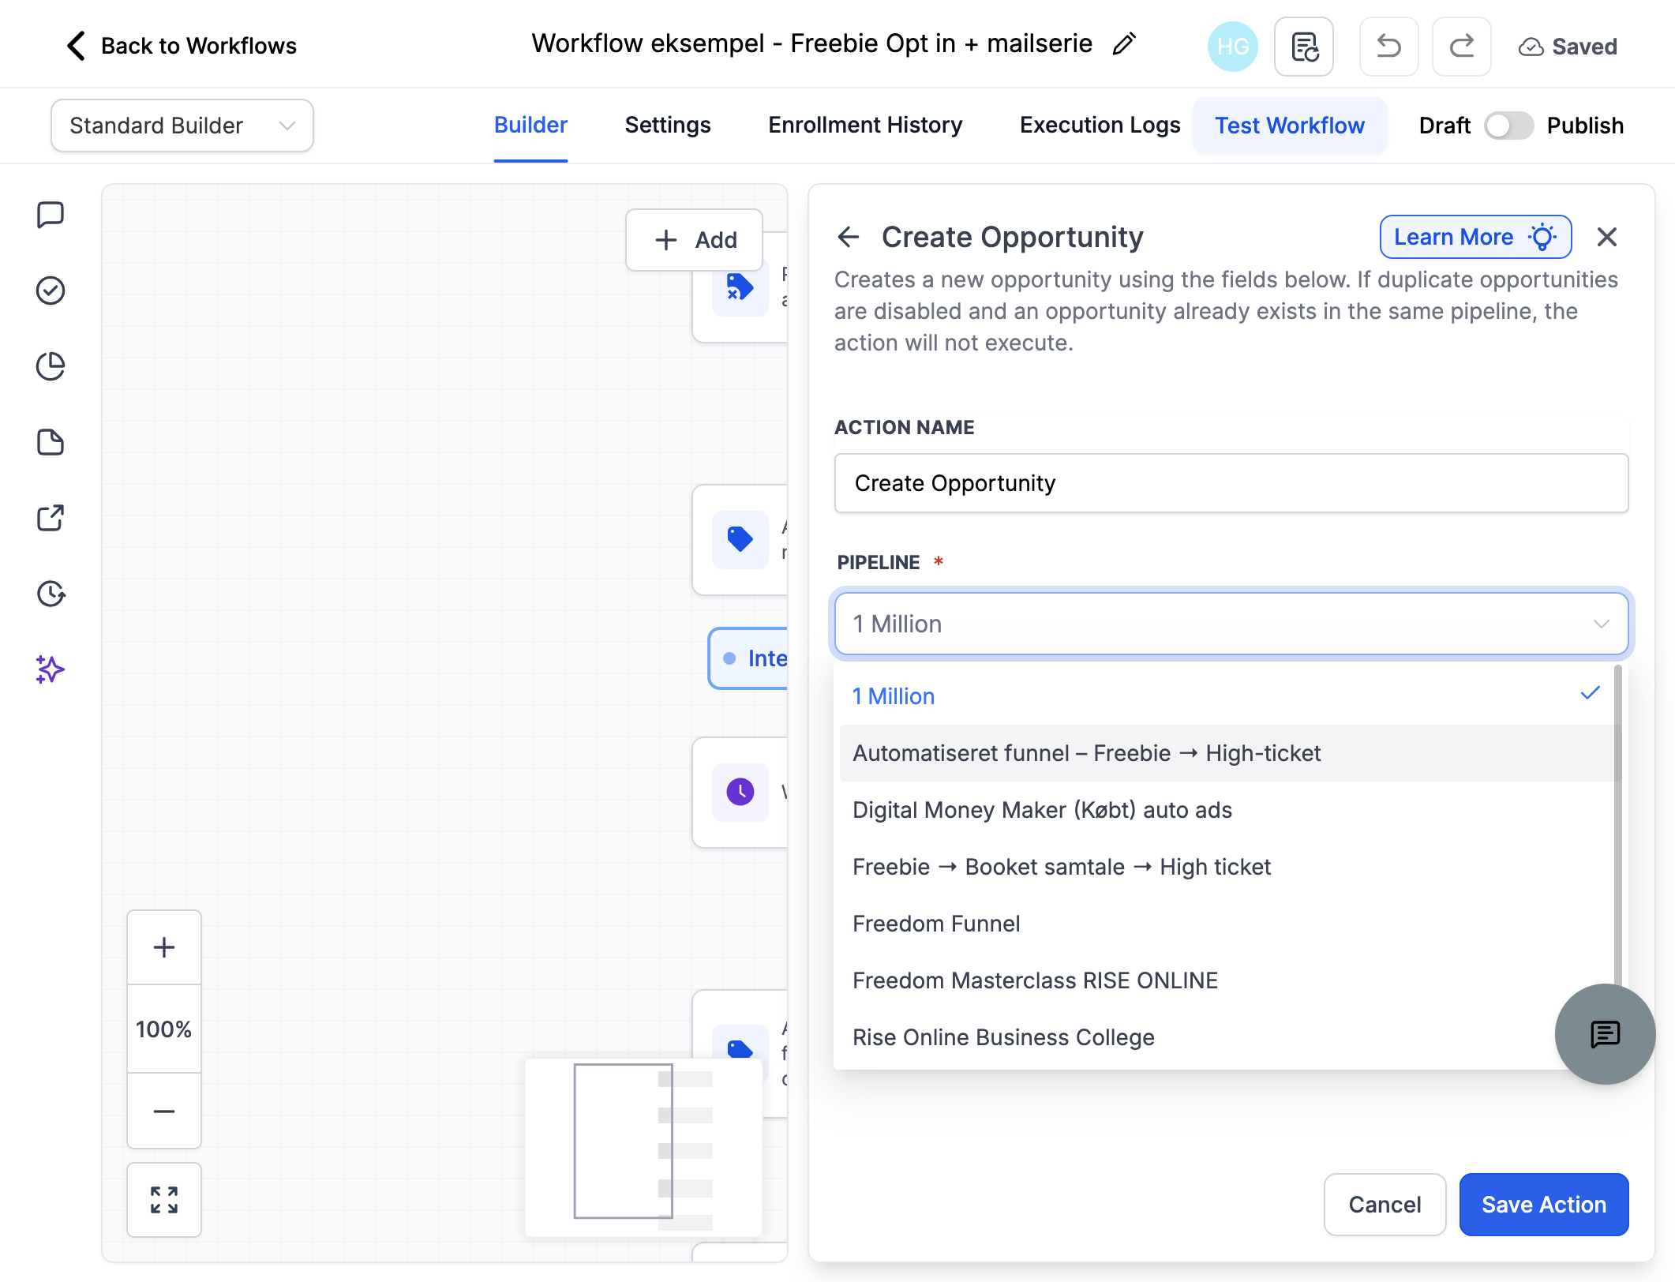This screenshot has height=1282, width=1675.
Task: Select Freebie → Booket samtale → High ticket
Action: 1228,867
